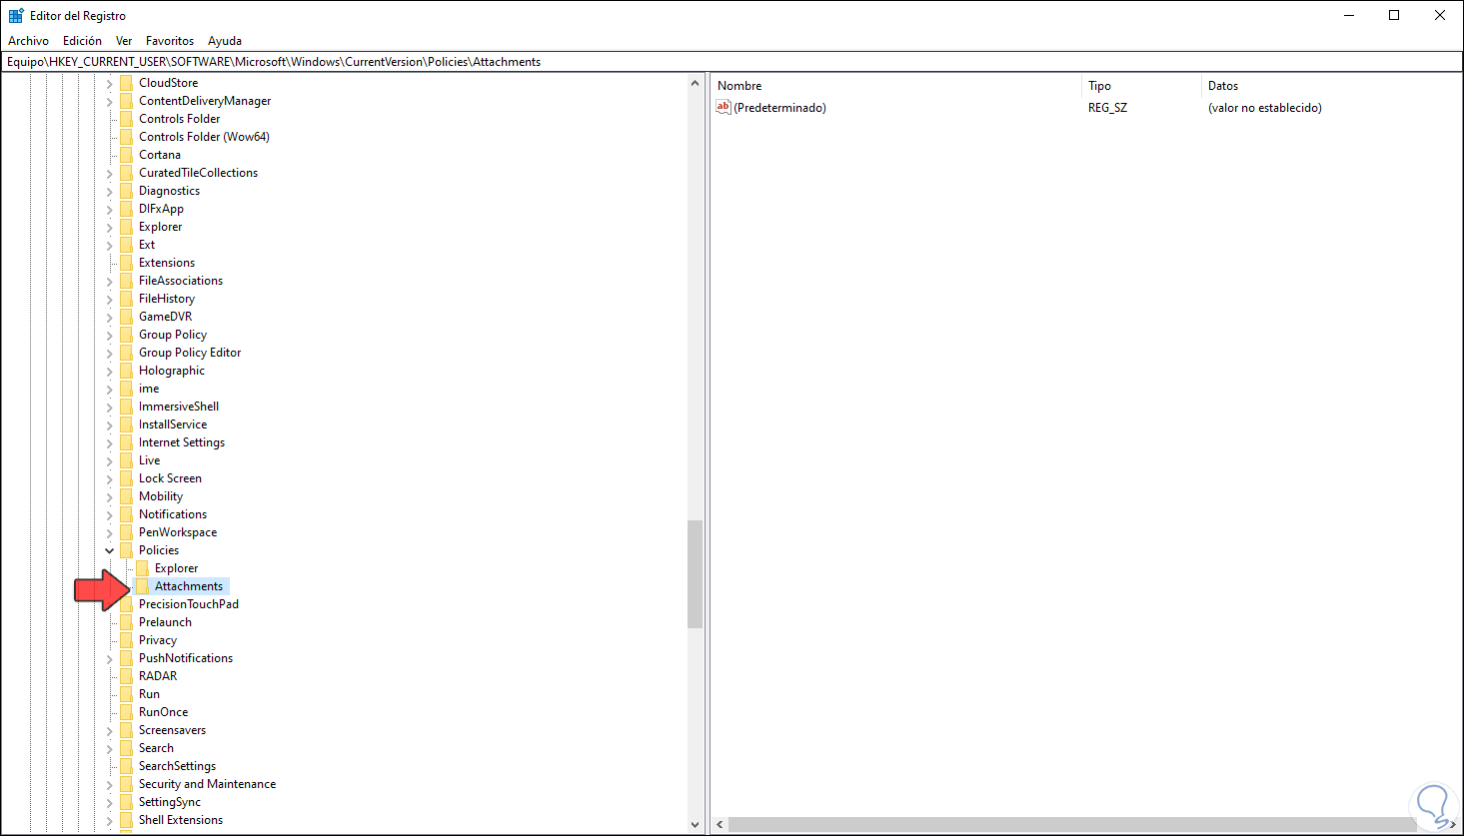Click the Attachments folder icon
The height and width of the screenshot is (836, 1464).
tap(142, 586)
